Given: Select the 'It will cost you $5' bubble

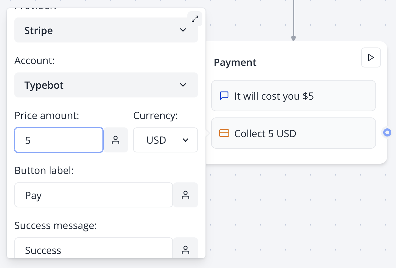Looking at the screenshot, I should [294, 96].
